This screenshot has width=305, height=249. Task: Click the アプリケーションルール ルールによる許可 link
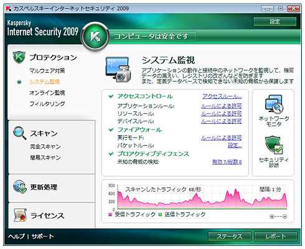click(221, 106)
